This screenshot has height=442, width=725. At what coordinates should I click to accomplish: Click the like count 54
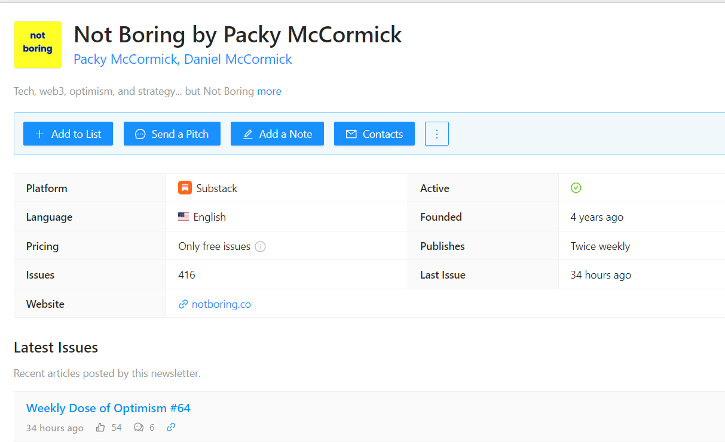[x=117, y=427]
